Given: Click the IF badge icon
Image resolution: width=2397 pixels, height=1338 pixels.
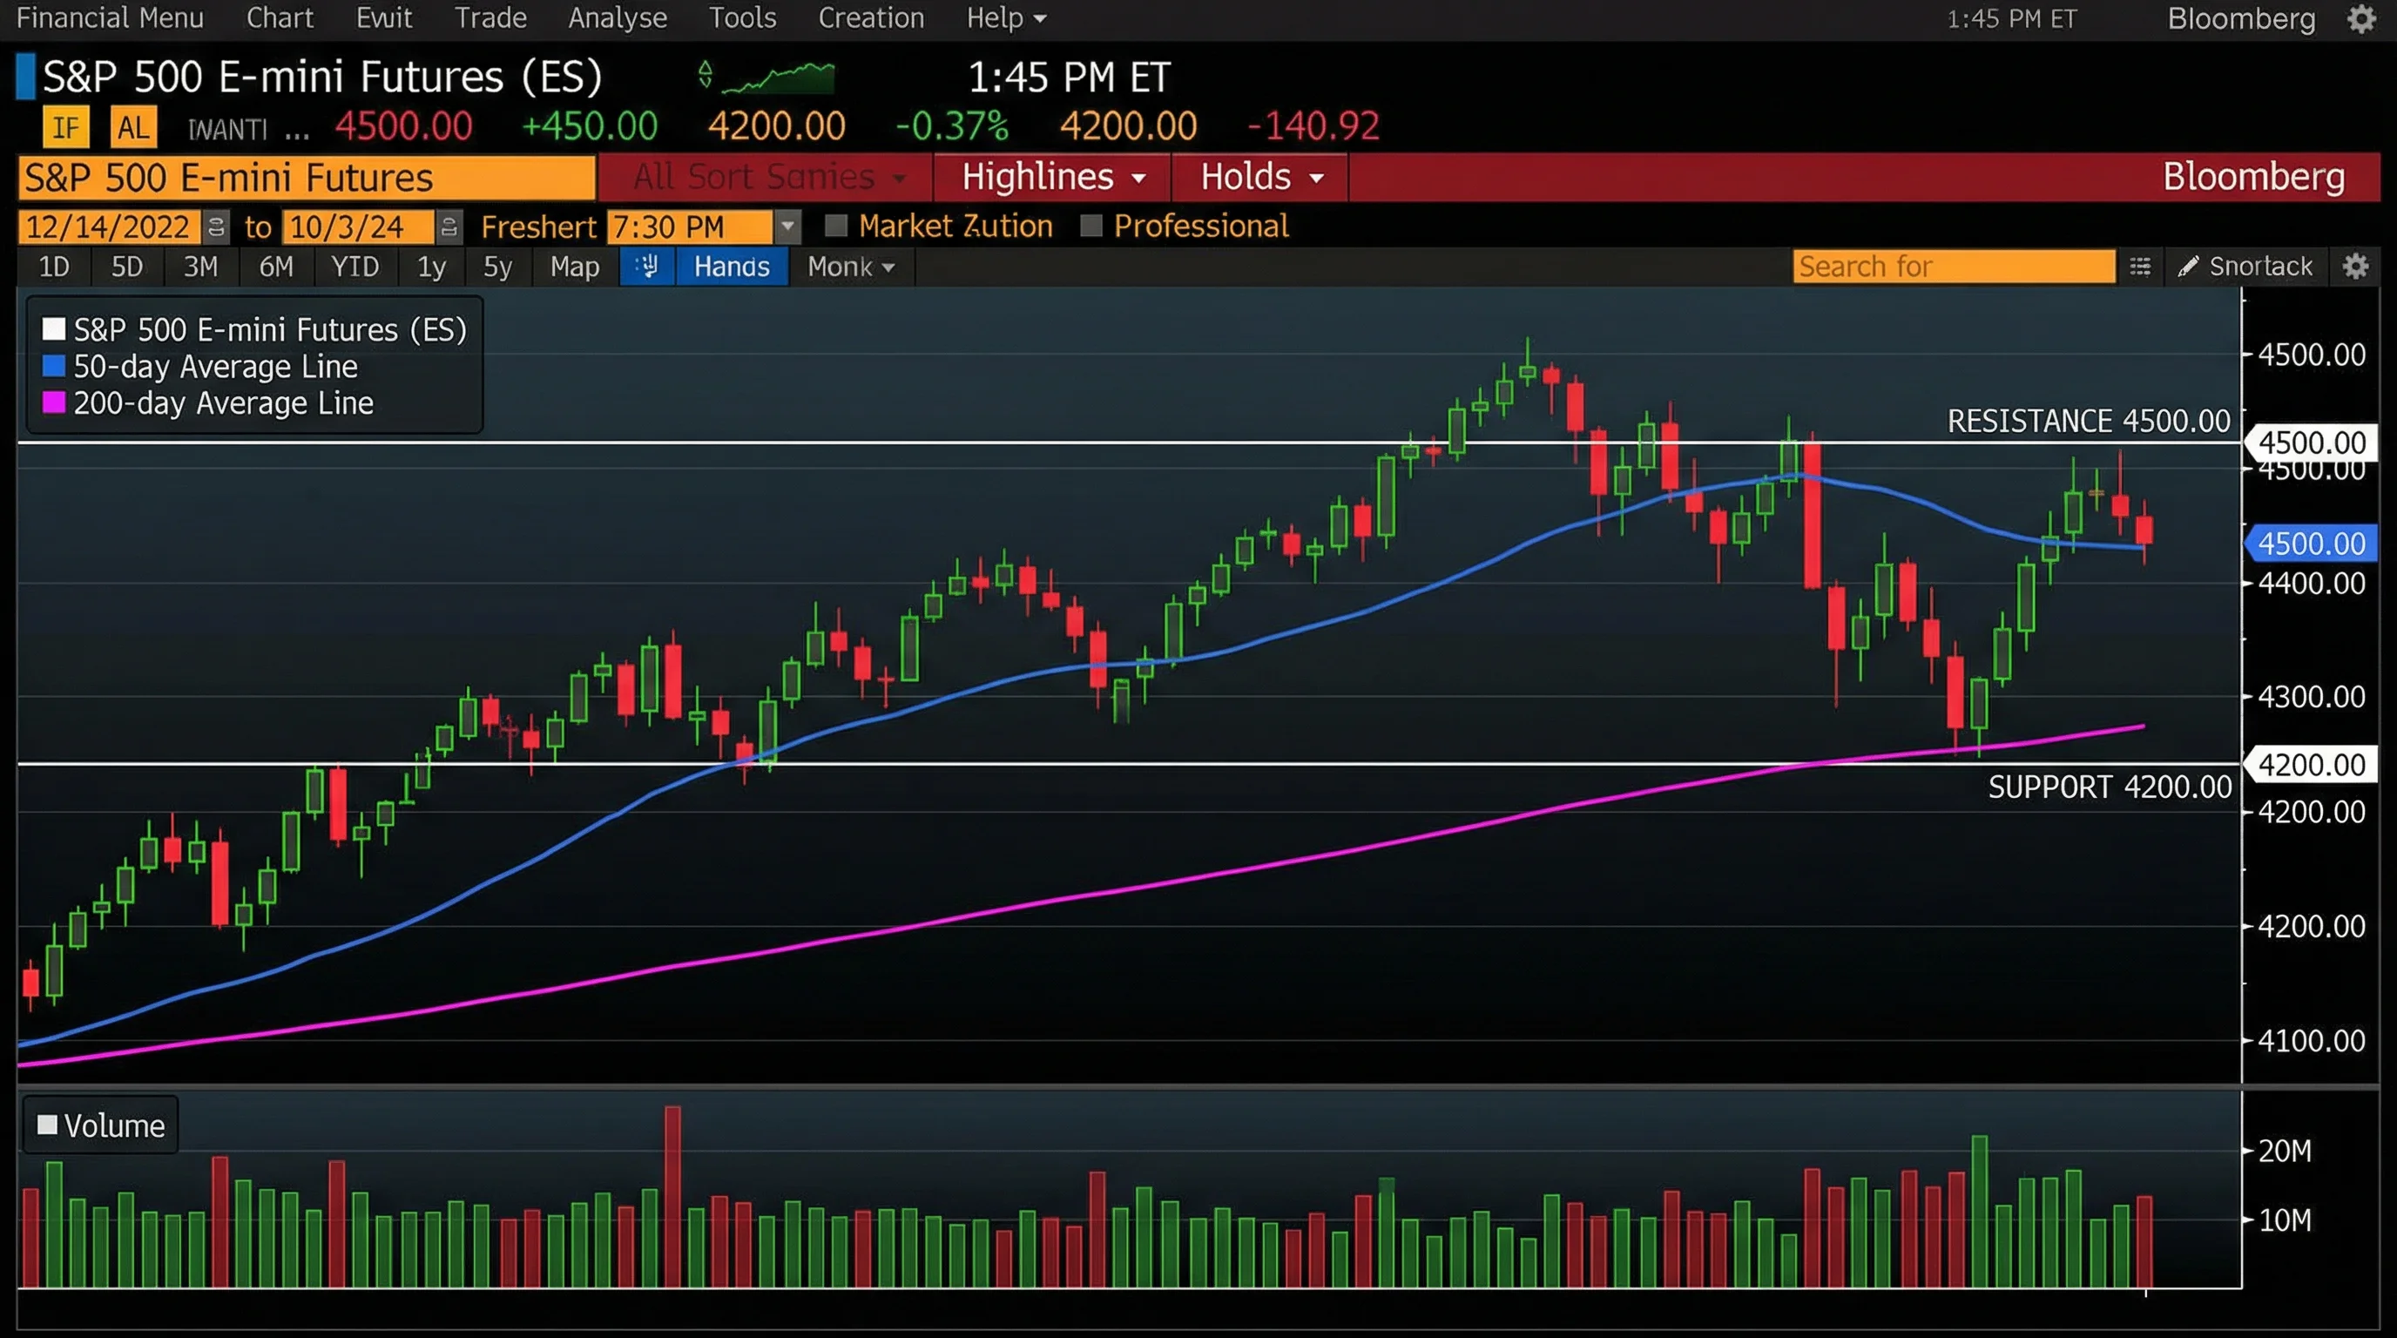Looking at the screenshot, I should 65,127.
